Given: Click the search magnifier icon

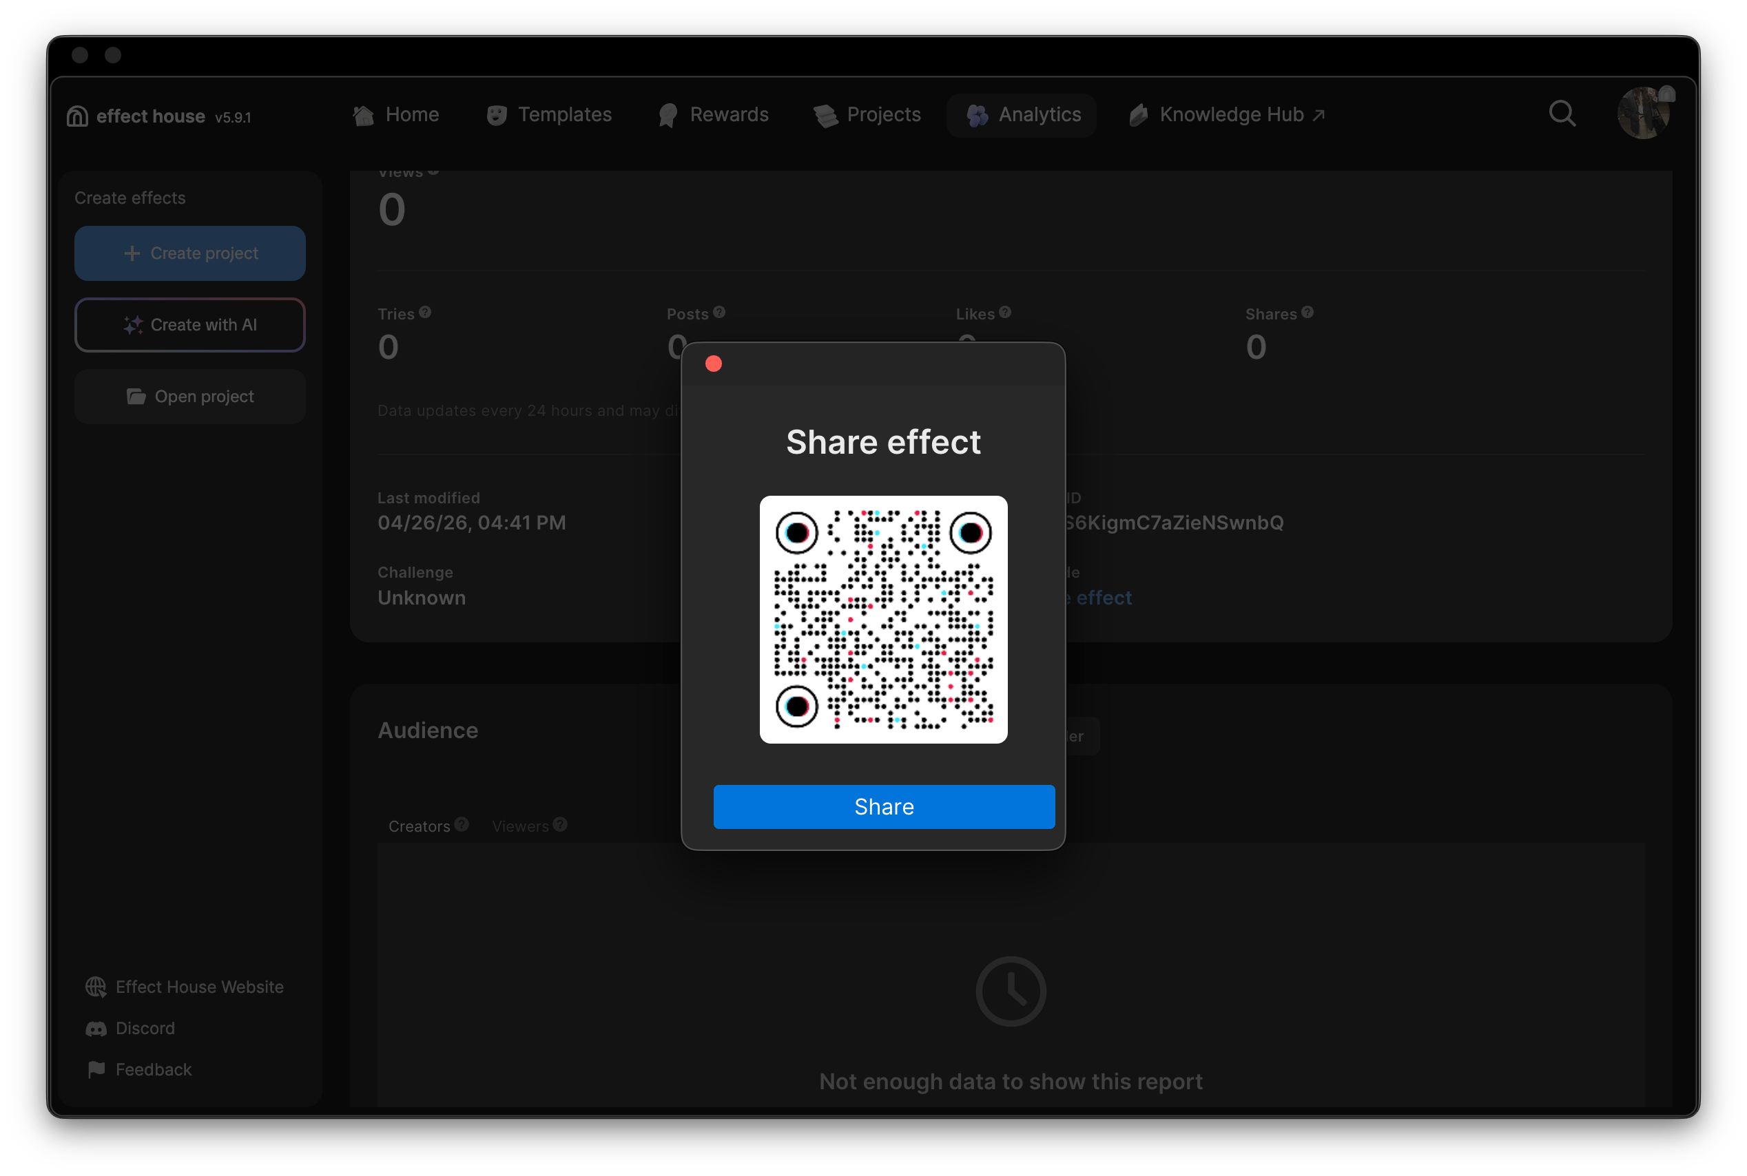Looking at the screenshot, I should tap(1562, 114).
